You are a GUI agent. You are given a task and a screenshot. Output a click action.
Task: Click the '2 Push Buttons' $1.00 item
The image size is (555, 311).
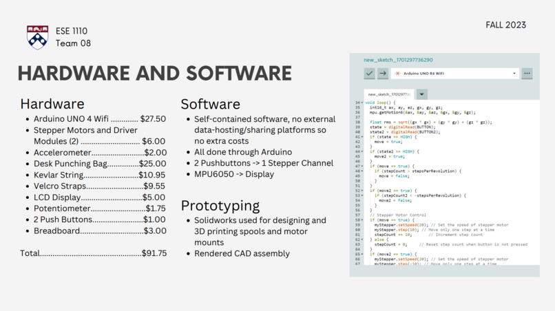[x=99, y=219]
